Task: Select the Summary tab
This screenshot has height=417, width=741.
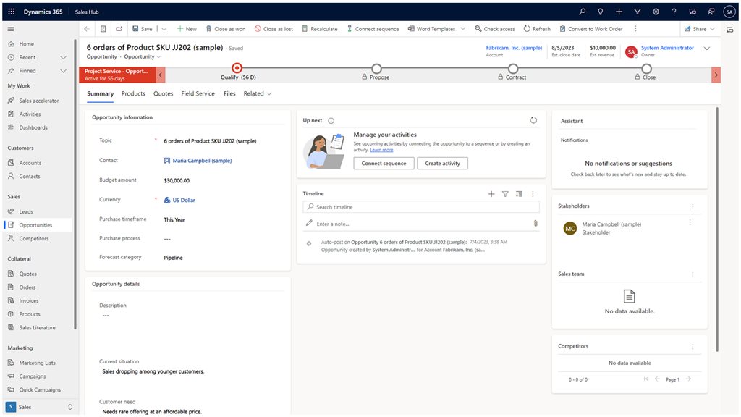Action: (100, 93)
